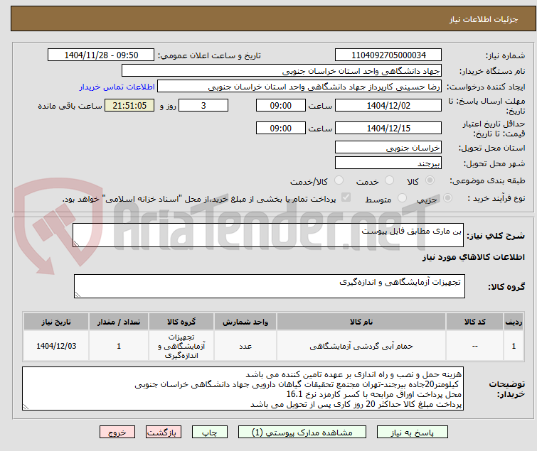Click the نام کالا column header
The height and width of the screenshot is (451, 537).
coord(361,322)
